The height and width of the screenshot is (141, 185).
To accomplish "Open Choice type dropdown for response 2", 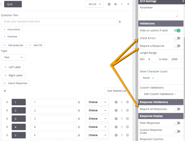I will (97, 110).
